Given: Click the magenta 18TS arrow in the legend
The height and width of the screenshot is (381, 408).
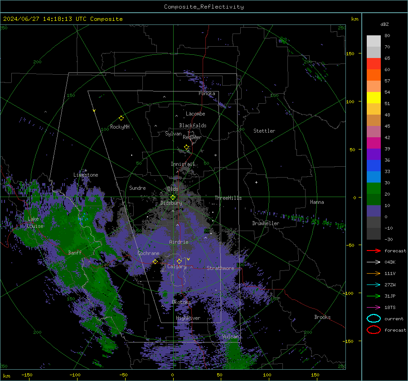Looking at the screenshot, I should click(374, 308).
